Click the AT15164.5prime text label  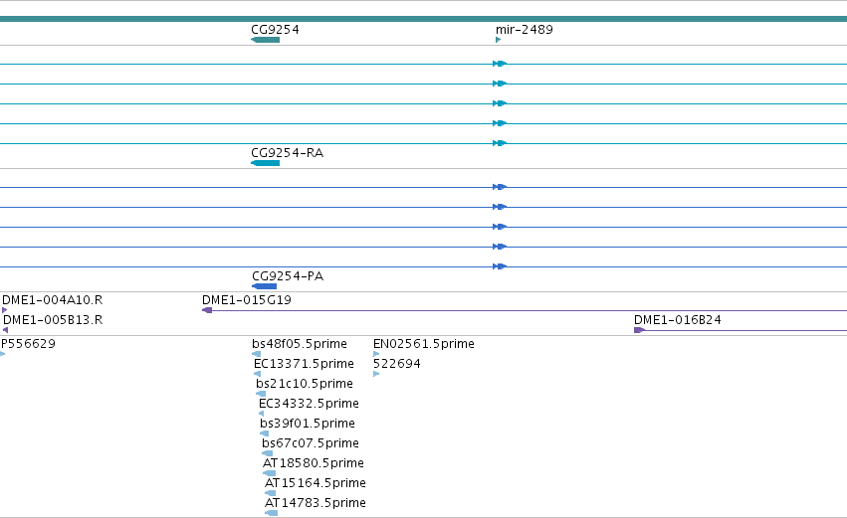coord(316,483)
